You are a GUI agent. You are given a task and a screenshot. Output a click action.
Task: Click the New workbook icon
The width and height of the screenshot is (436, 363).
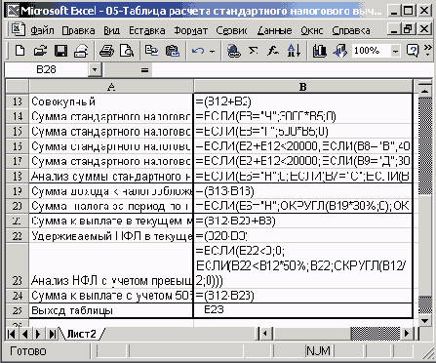pyautogui.click(x=20, y=51)
